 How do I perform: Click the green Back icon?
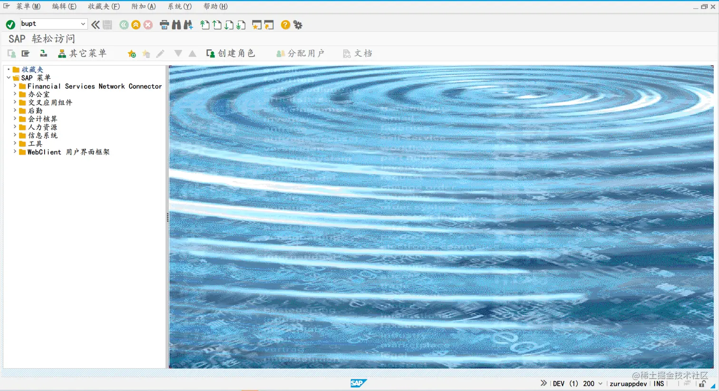124,25
